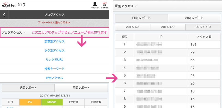Click the 訪問者数 column header
222x108 pixels.
96,102
